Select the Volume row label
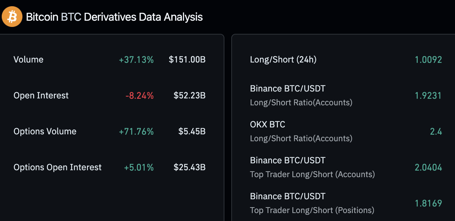The height and width of the screenshot is (221, 455). 28,59
